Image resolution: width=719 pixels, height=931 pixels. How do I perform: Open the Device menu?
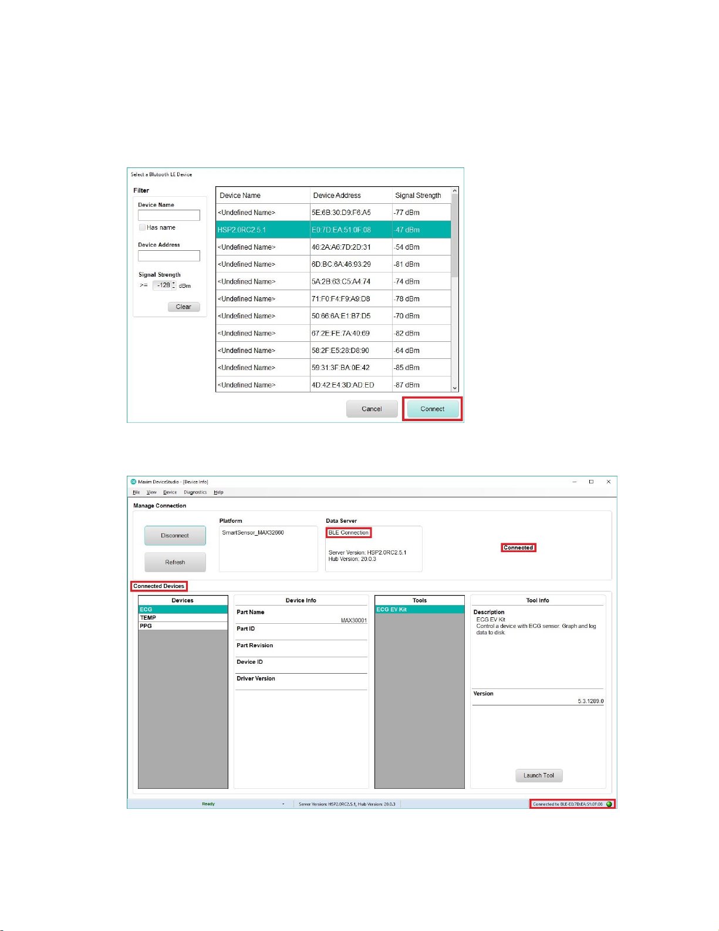click(x=170, y=492)
